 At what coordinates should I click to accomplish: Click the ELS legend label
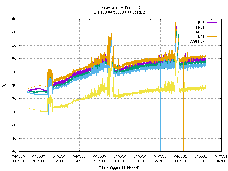pos(201,23)
